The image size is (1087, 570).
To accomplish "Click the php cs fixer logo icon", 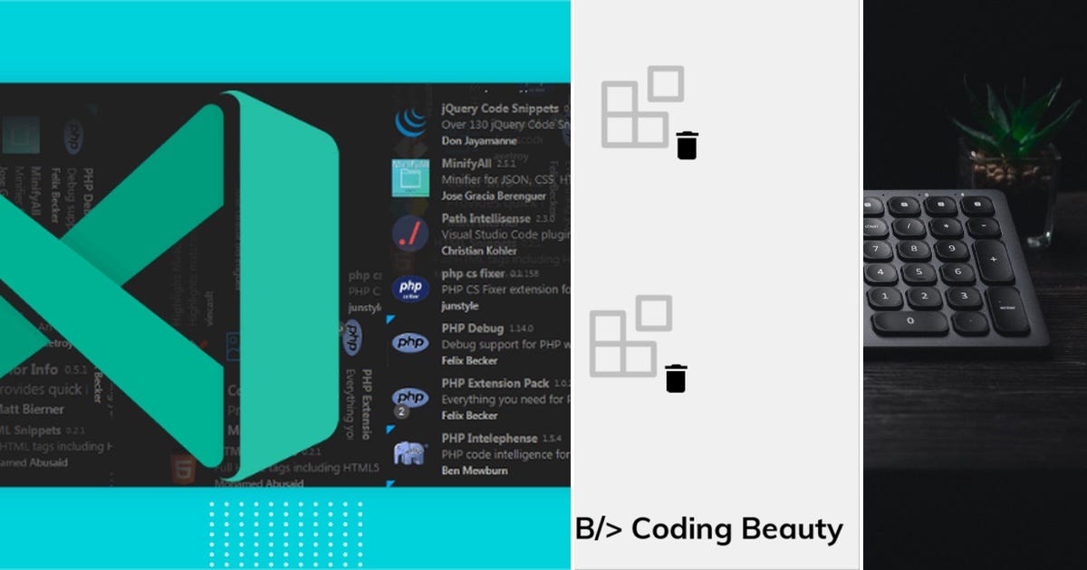I will pyautogui.click(x=410, y=288).
